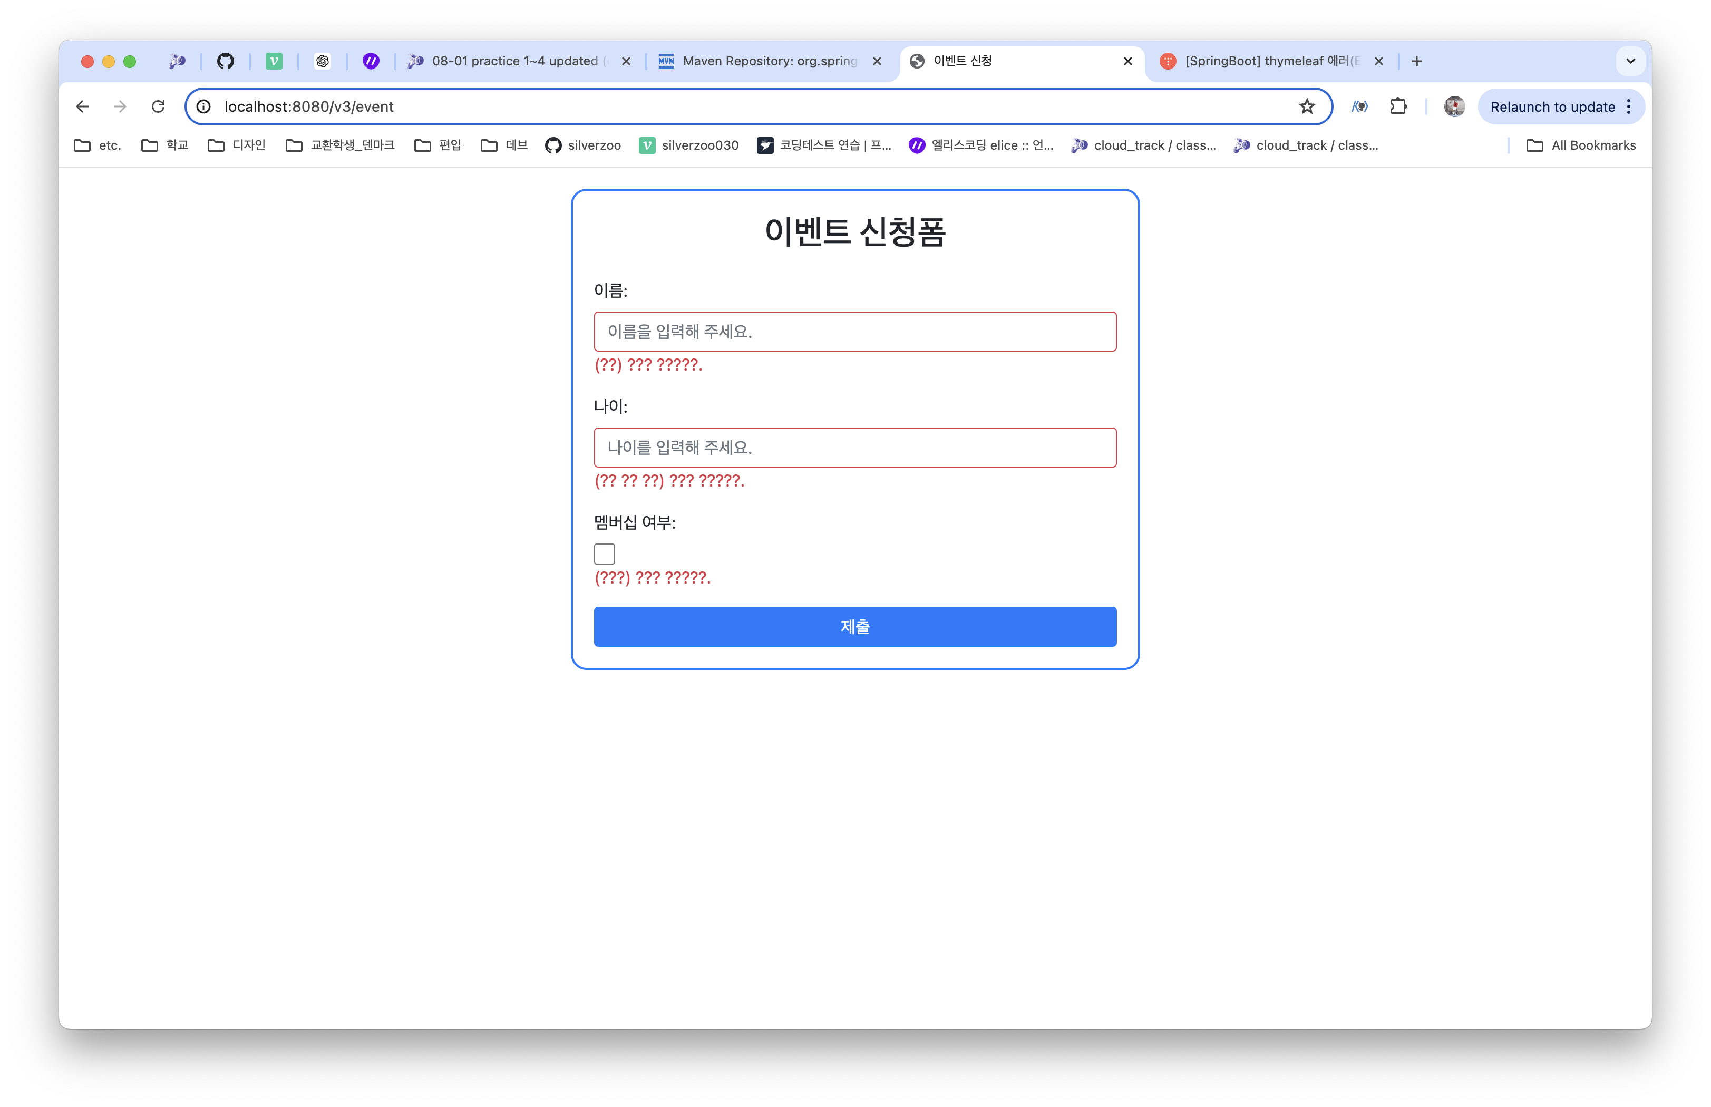This screenshot has height=1107, width=1711.
Task: Toggle the 멤버십 여부 checkbox
Action: (x=605, y=553)
